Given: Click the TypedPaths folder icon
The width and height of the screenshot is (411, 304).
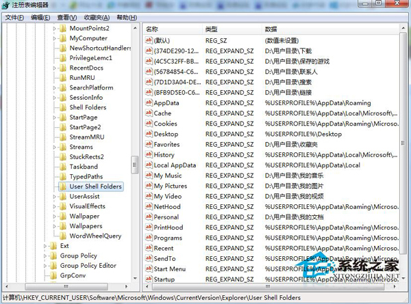Looking at the screenshot, I should [63, 177].
